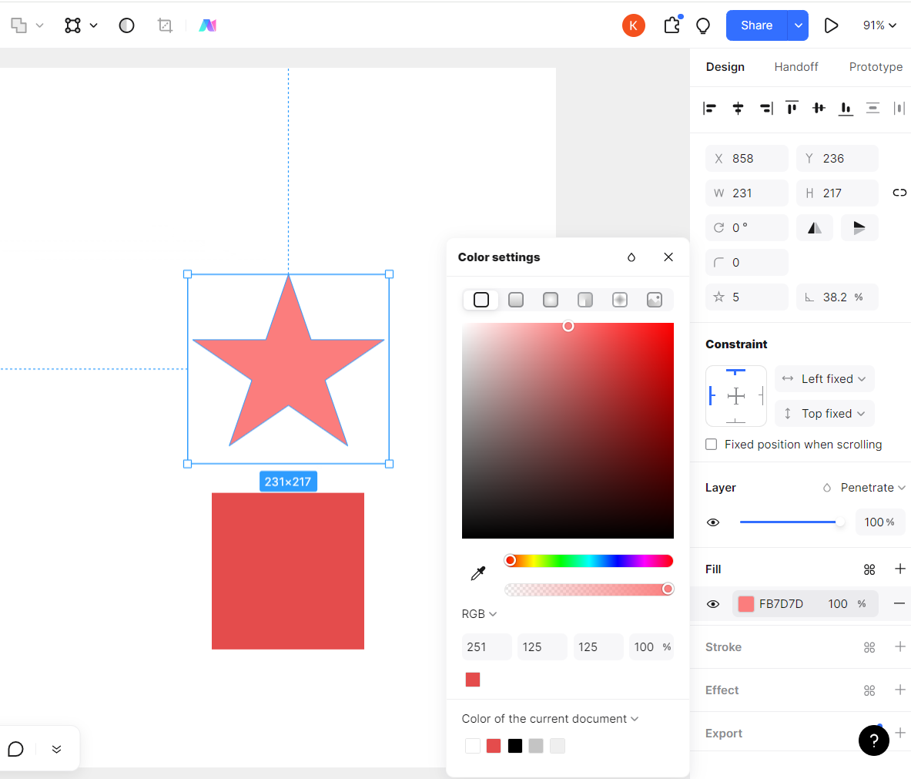911x779 pixels.
Task: Open the RGB color mode dropdown
Action: [x=479, y=614]
